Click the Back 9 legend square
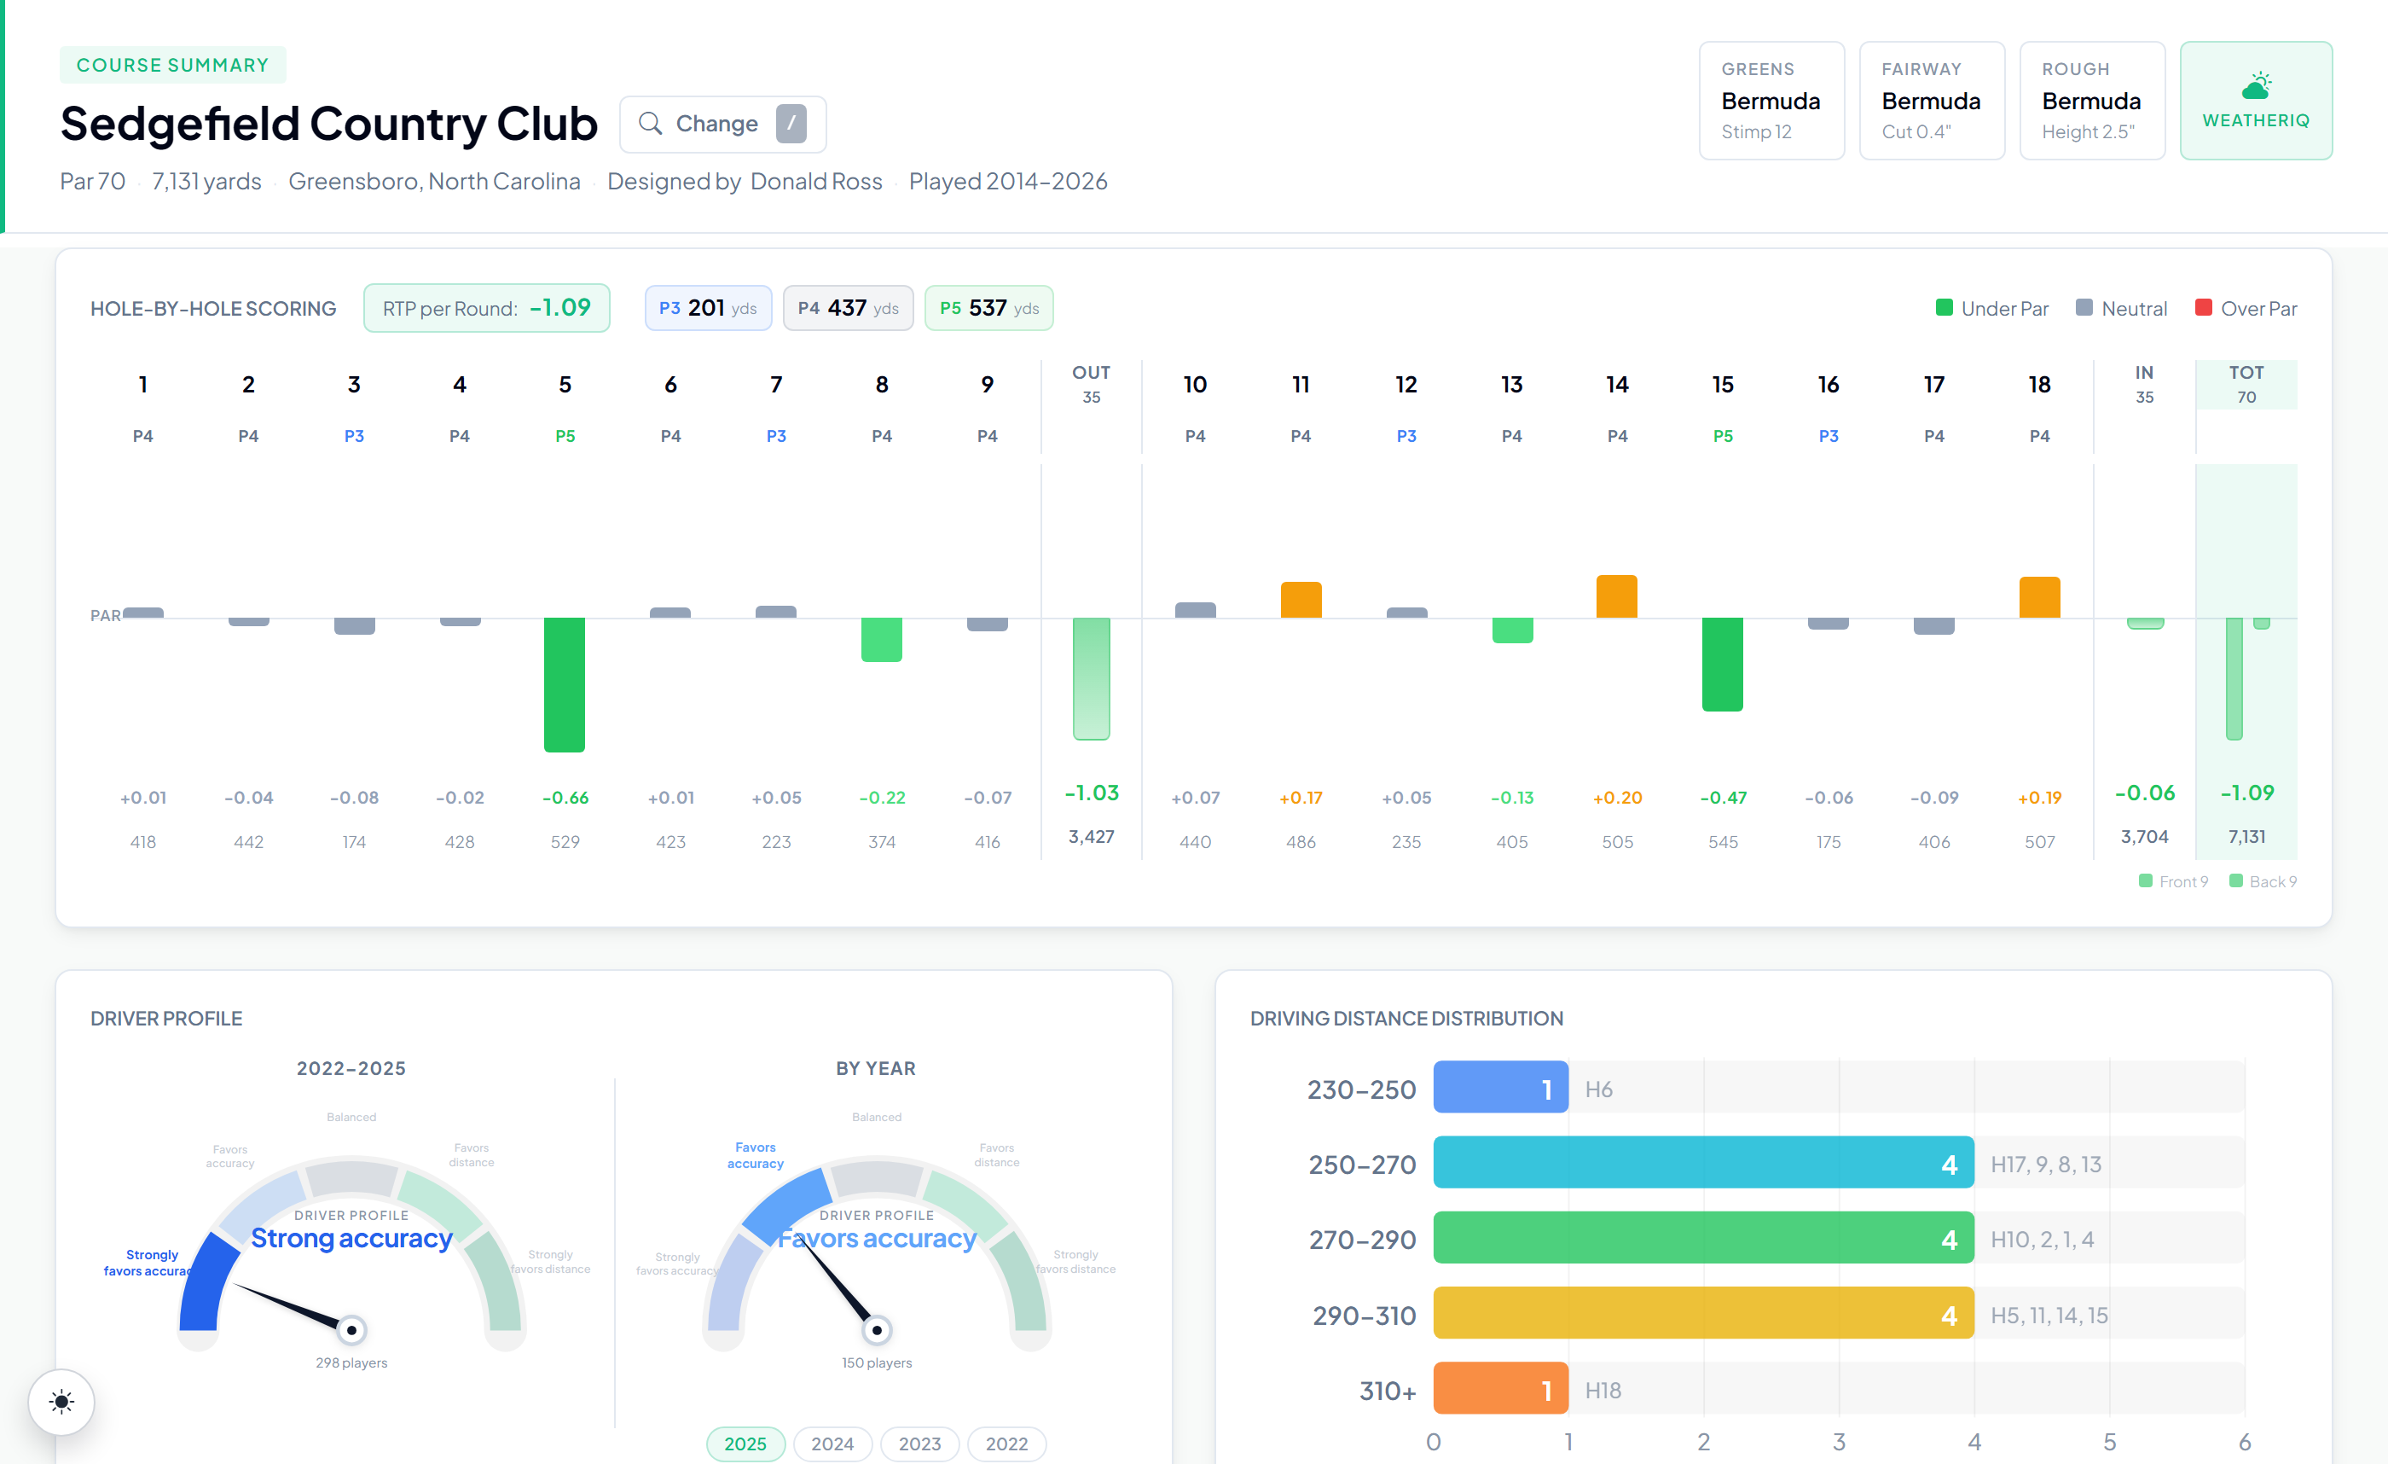The image size is (2388, 1464). [2236, 880]
